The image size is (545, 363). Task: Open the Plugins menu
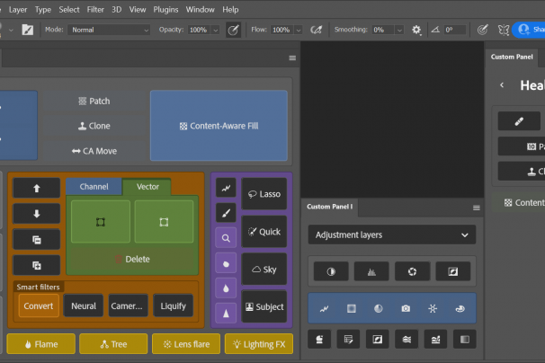165,10
